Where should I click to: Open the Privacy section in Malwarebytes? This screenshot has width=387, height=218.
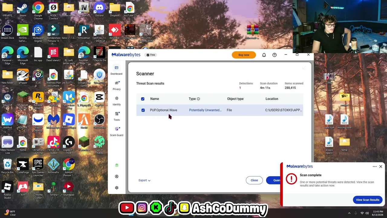click(116, 85)
